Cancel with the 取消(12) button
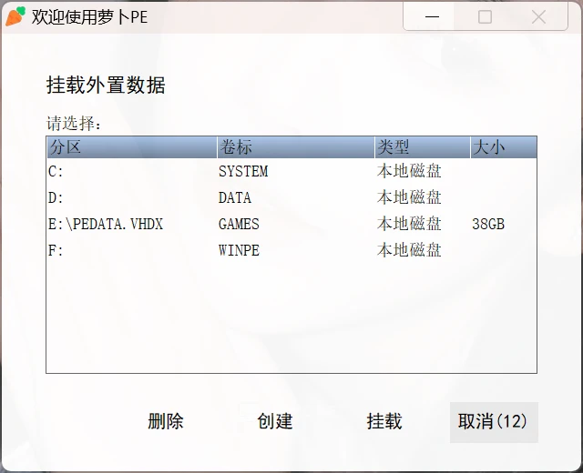Image resolution: width=583 pixels, height=473 pixels. point(494,422)
